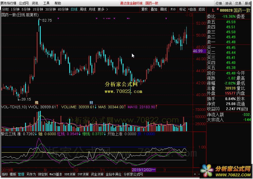Click the red R marker beside the stock code

(218, 9)
